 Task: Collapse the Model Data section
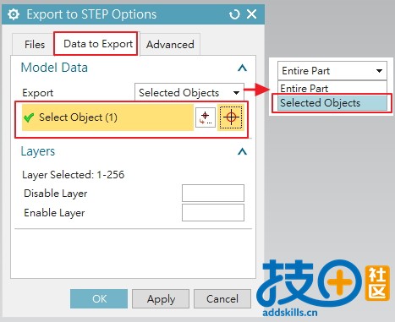click(x=242, y=68)
